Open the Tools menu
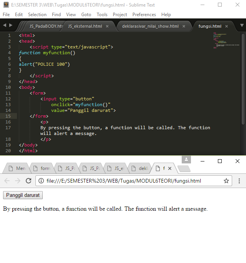The width and height of the screenshot is (246, 263). point(102,15)
